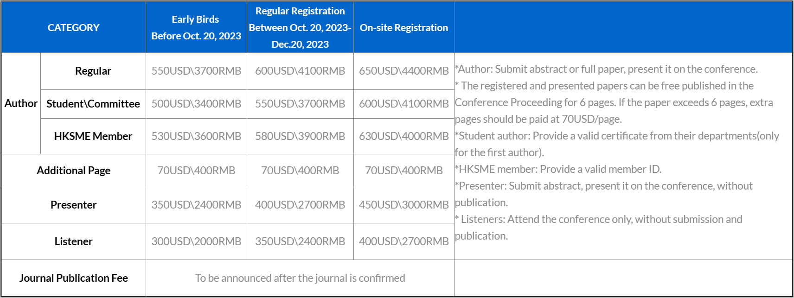The width and height of the screenshot is (794, 298).
Task: Select the HKSME Member category cell
Action: 93,136
